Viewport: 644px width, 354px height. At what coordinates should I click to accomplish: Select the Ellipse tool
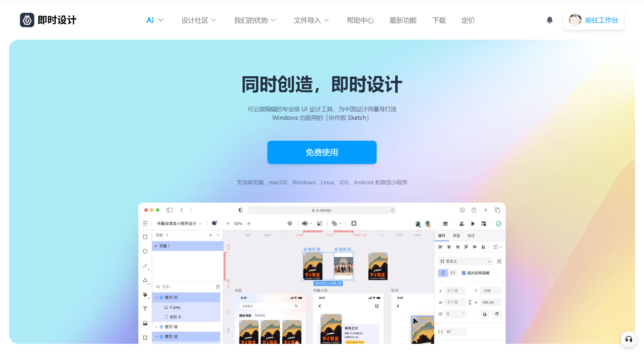click(145, 251)
